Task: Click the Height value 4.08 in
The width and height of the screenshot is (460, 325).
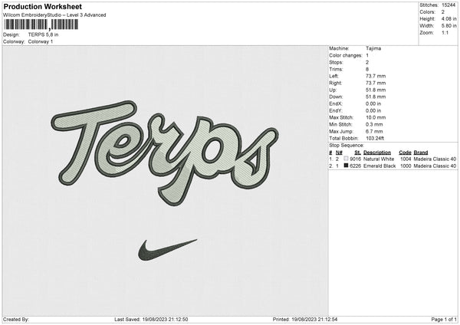Action: point(449,18)
